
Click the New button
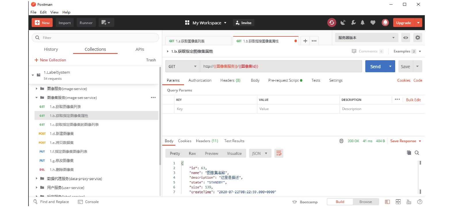pos(42,23)
